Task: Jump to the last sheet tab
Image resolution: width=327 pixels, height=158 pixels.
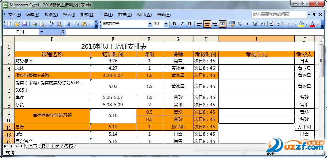Action: coord(22,146)
